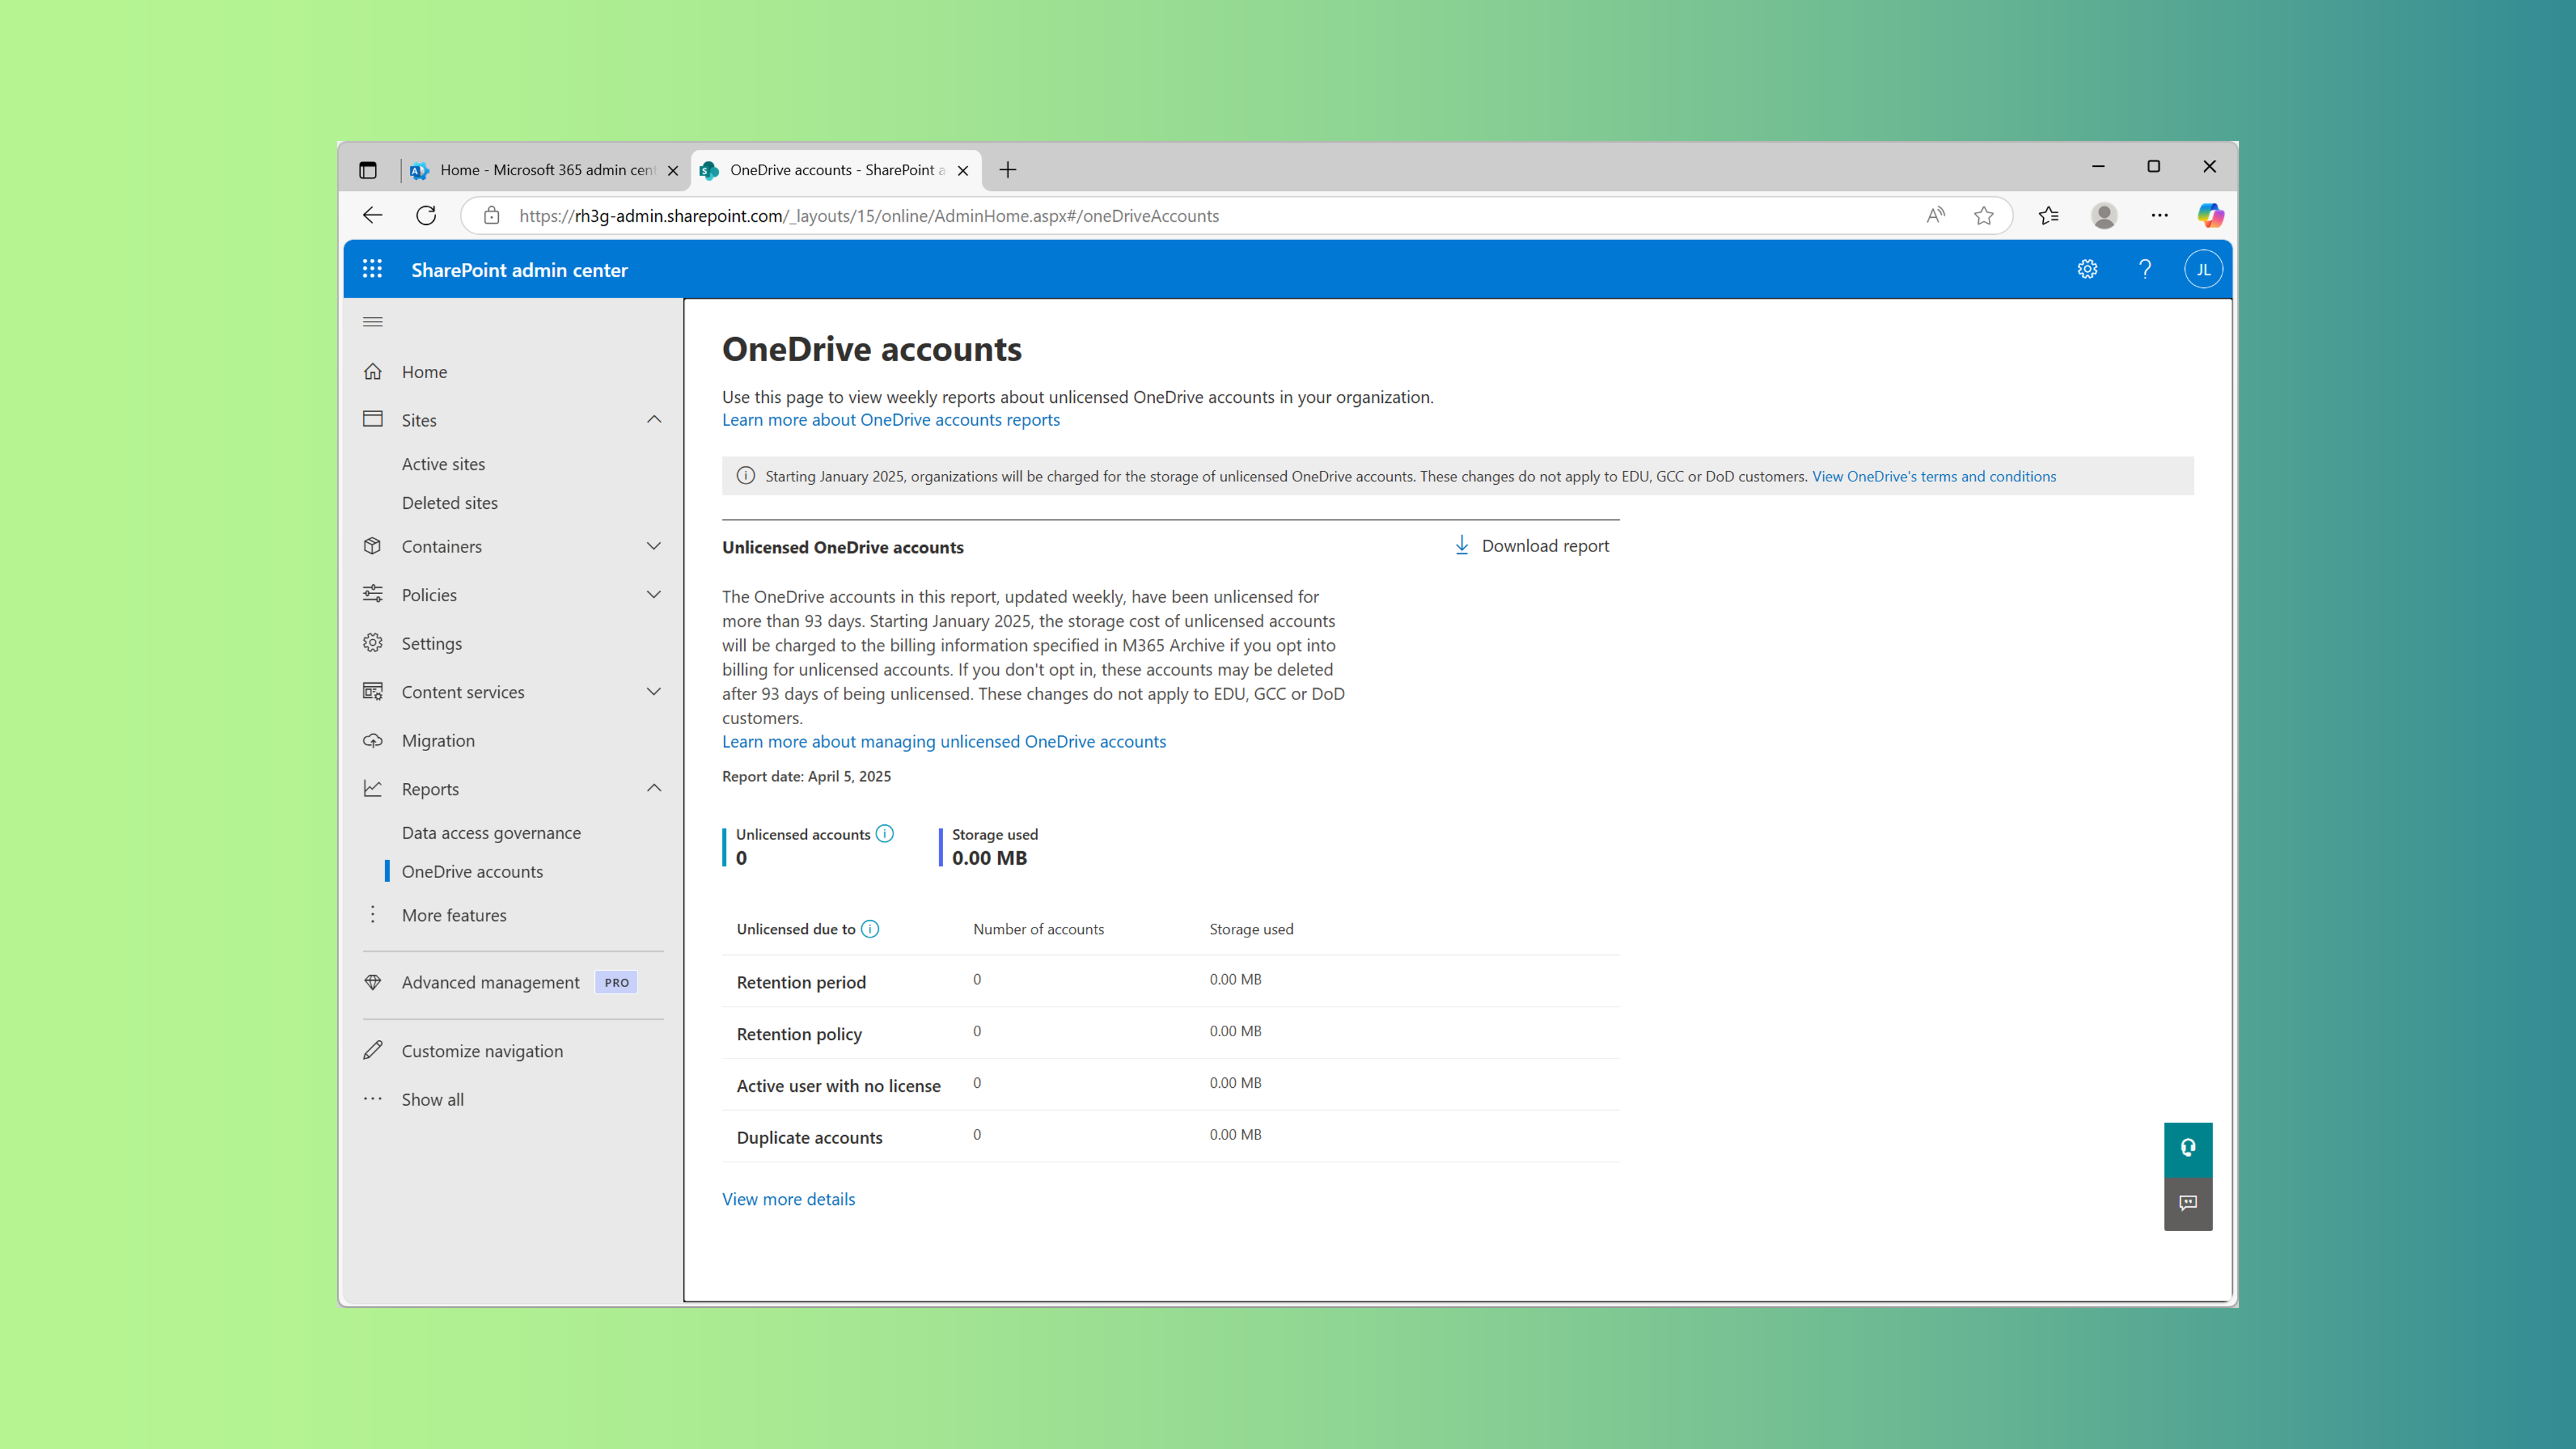Open More features in the sidebar

click(x=454, y=915)
